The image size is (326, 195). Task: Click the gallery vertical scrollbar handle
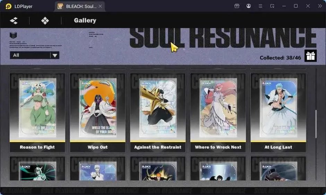[316, 124]
